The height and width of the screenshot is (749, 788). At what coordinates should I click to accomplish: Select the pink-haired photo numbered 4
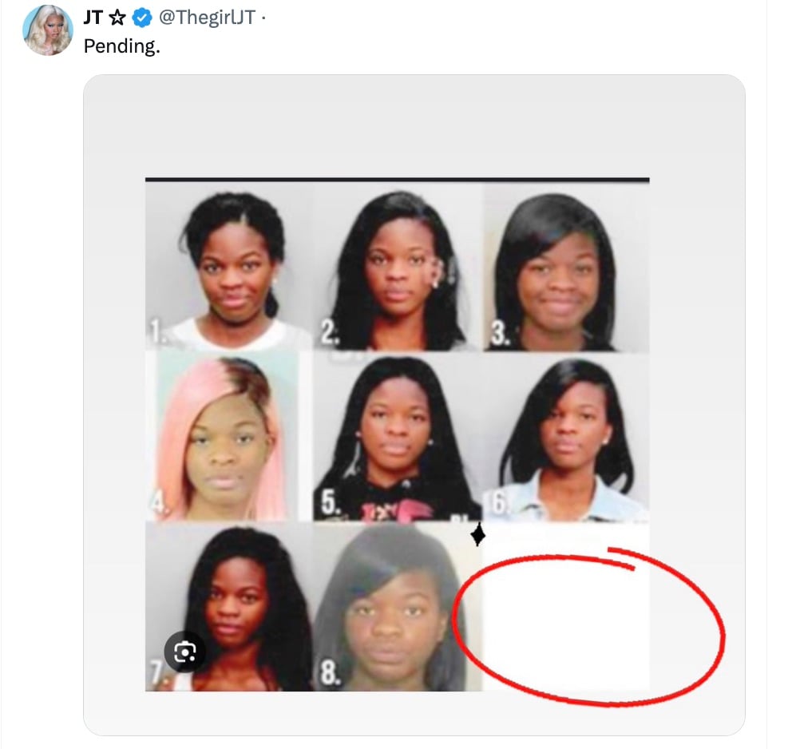pyautogui.click(x=223, y=436)
